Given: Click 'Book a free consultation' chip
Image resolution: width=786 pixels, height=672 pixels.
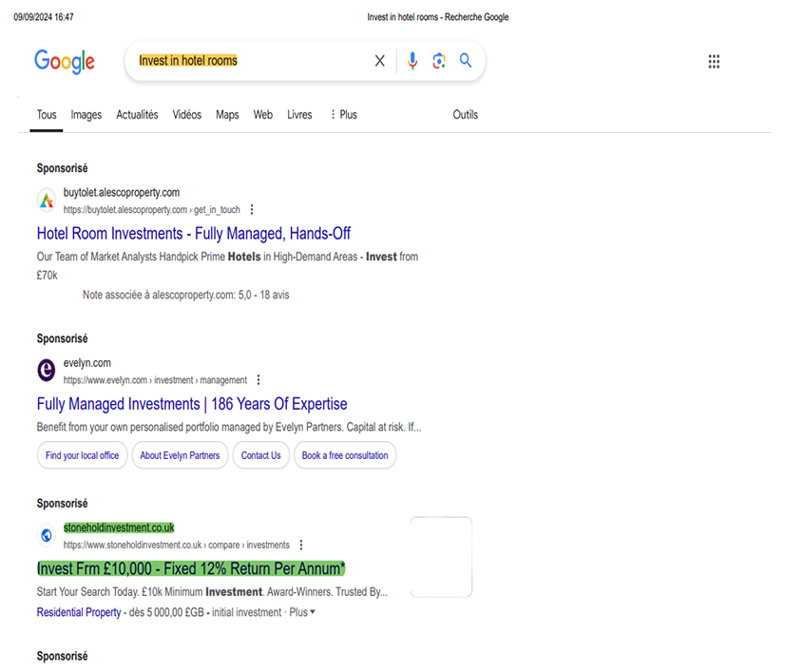Looking at the screenshot, I should point(345,455).
